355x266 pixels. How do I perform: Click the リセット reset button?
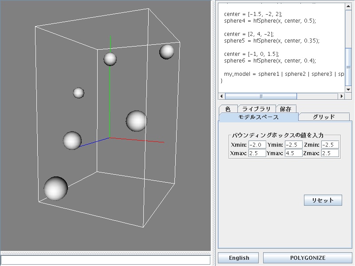point(323,200)
